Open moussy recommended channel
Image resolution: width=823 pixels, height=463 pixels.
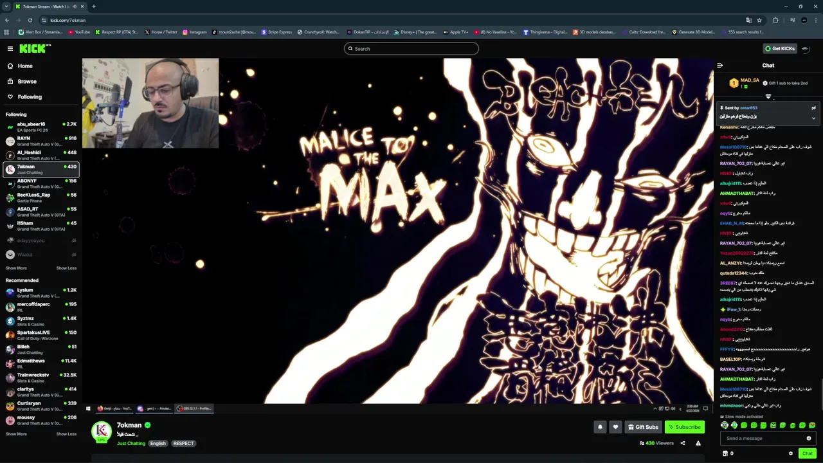(x=41, y=420)
